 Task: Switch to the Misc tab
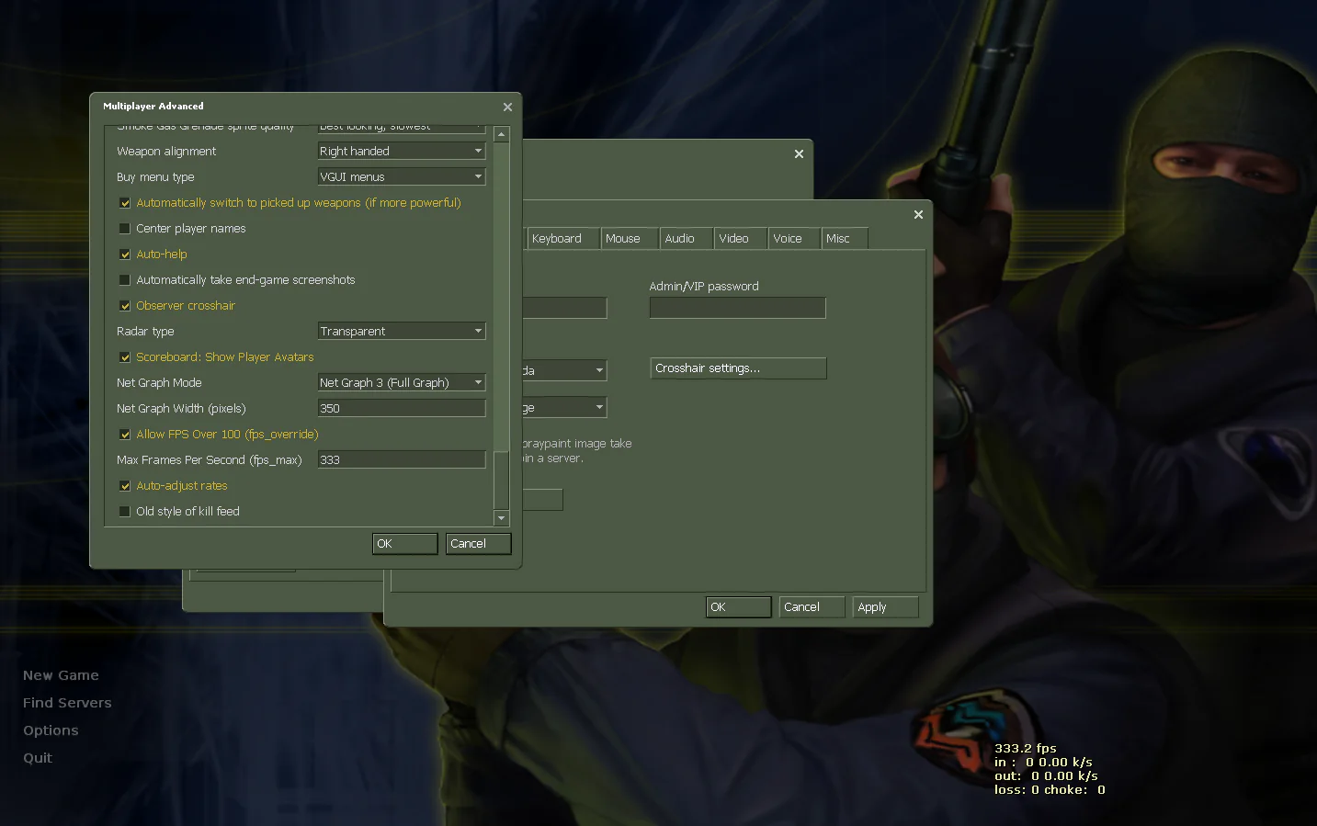[x=845, y=239]
